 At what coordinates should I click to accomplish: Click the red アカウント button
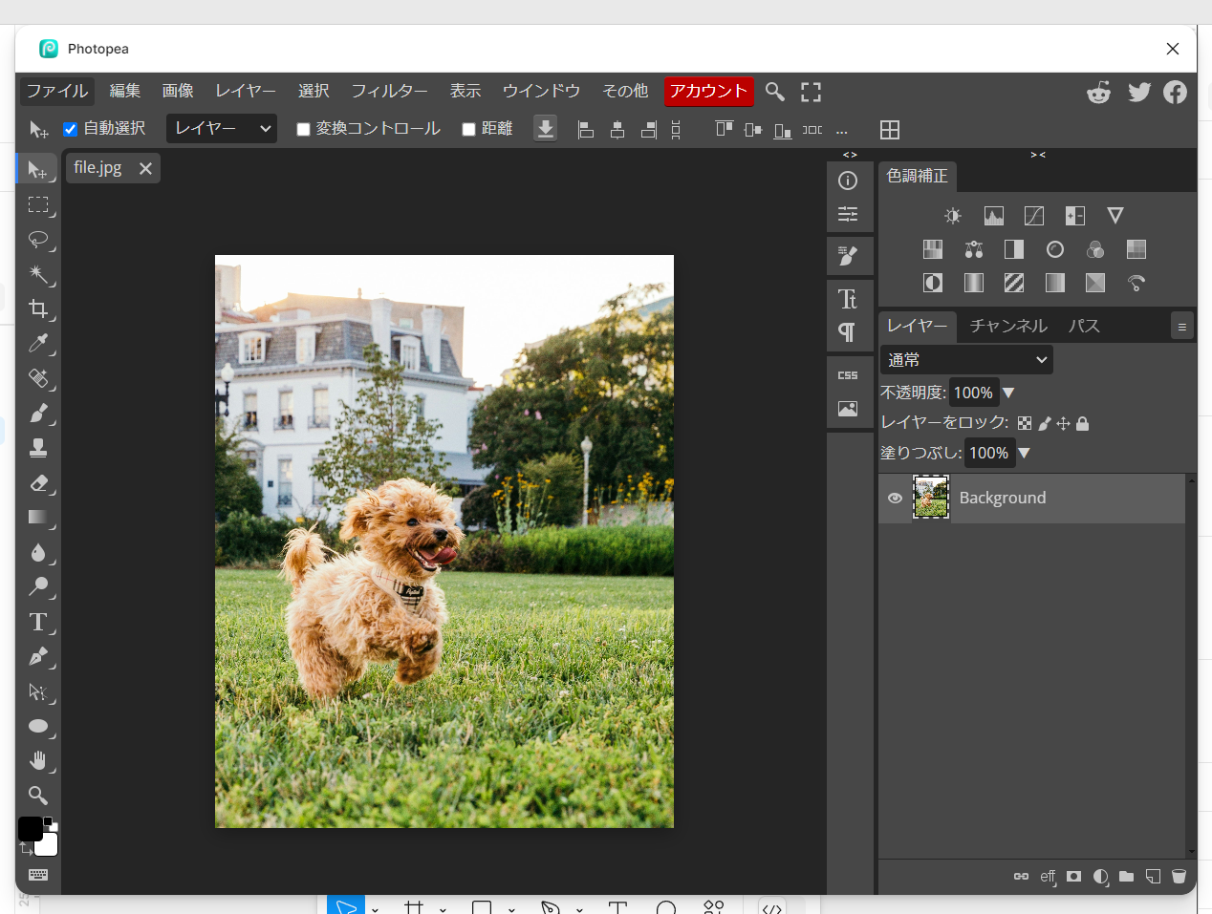(708, 91)
